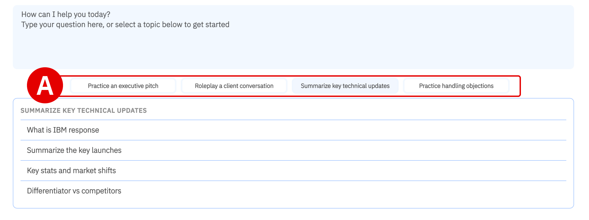The width and height of the screenshot is (589, 220).
Task: Select Summarize key technical updates topic
Action: 345,86
